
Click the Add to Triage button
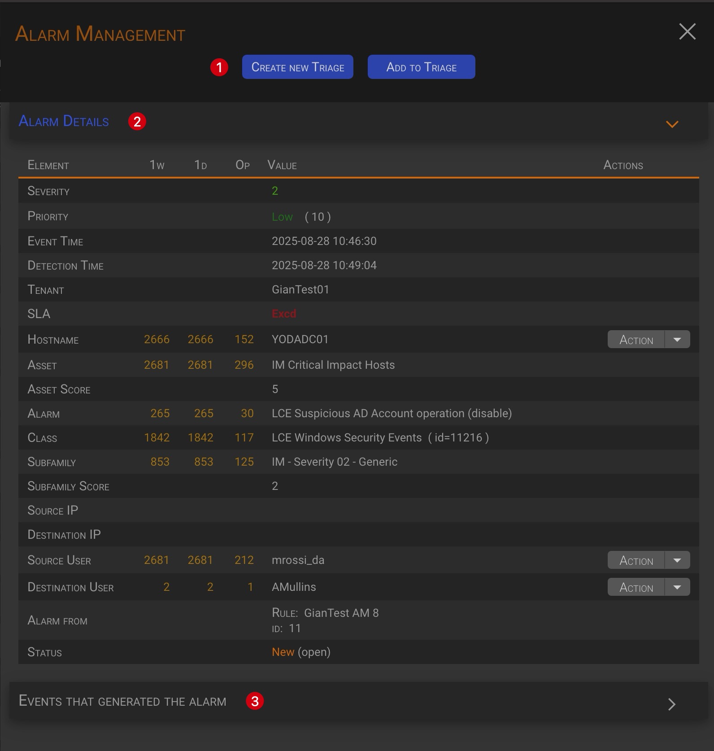tap(421, 67)
